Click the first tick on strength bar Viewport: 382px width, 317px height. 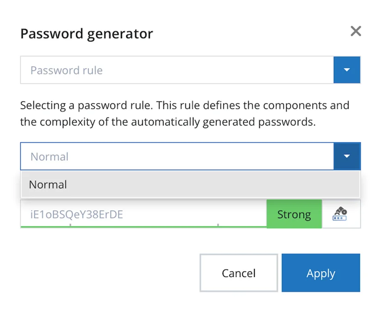pos(70,225)
